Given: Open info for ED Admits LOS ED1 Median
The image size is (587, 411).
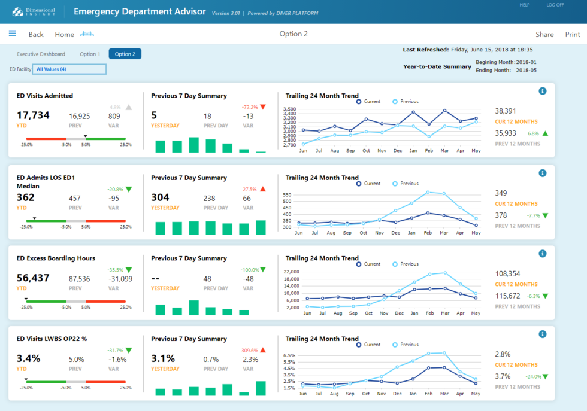Looking at the screenshot, I should coord(543,173).
